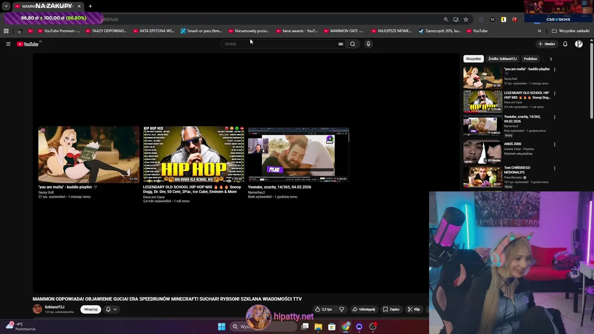
Task: Select the Źródło: SzklanaY2J chip
Action: [502, 59]
